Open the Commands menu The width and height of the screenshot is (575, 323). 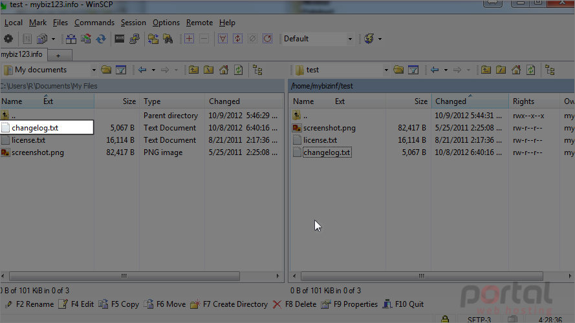pyautogui.click(x=94, y=23)
